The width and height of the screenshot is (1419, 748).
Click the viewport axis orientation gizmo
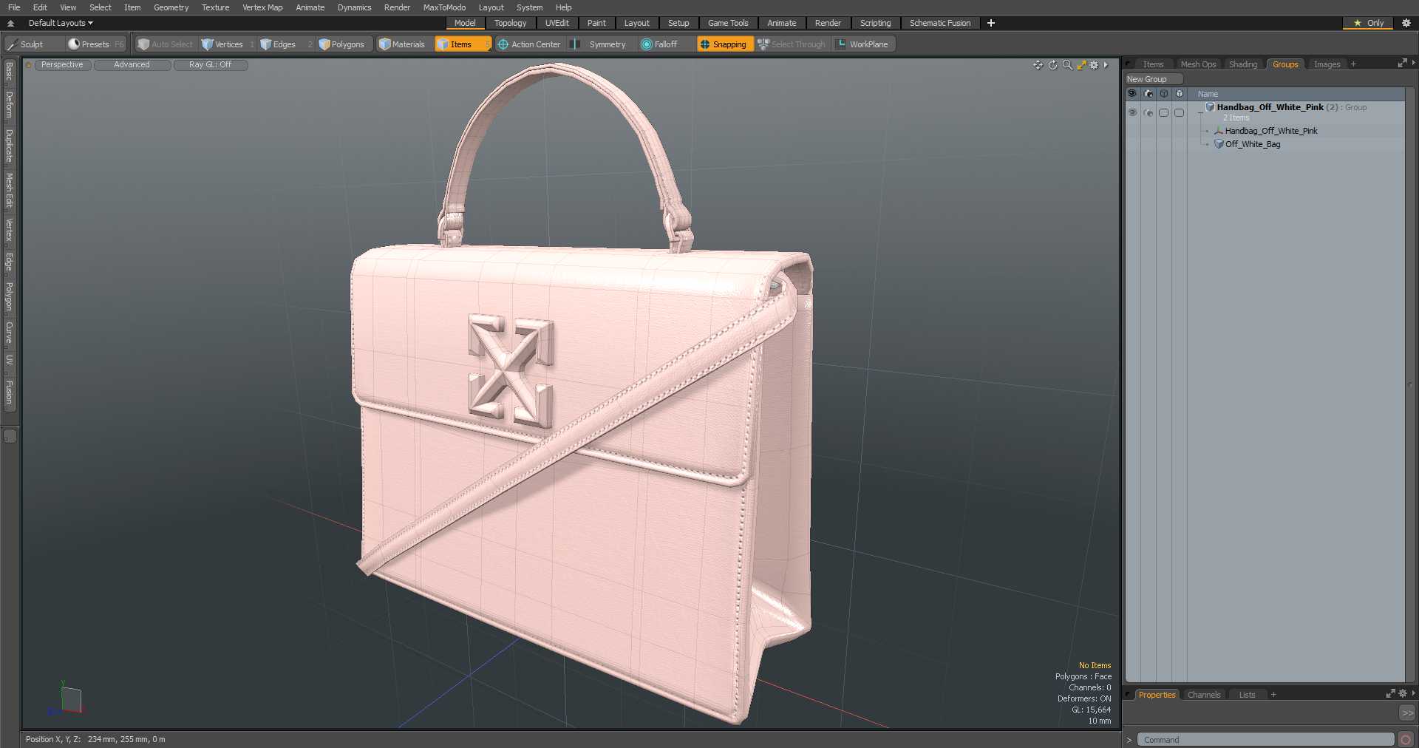68,699
